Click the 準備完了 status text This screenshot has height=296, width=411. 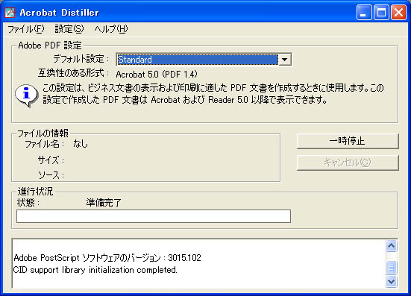[x=104, y=203]
